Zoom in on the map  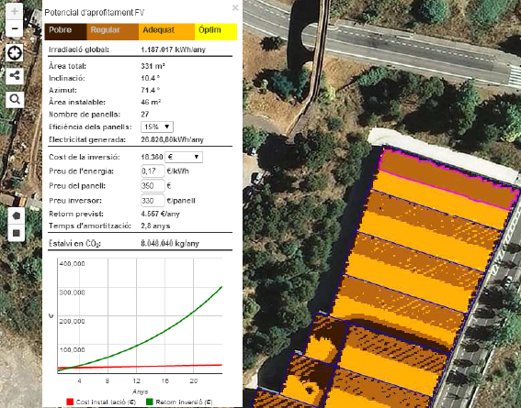click(x=15, y=11)
